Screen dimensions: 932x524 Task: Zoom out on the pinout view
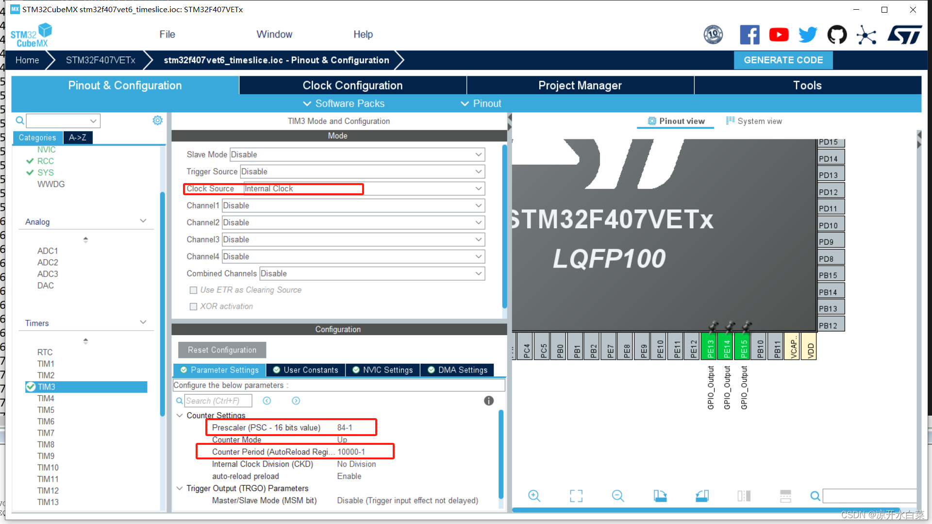[618, 496]
